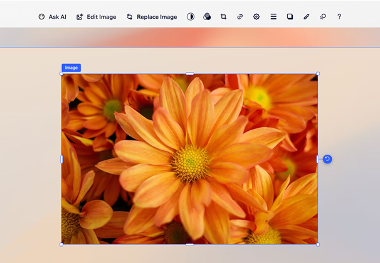Choose Replace Image in the toolbar
Image resolution: width=380 pixels, height=263 pixels.
pos(152,17)
